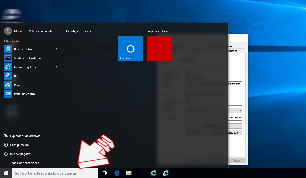This screenshot has height=178, width=306.
Task: Switch to the taskbar IE icon with shortcut arrow
Action: click(x=166, y=173)
